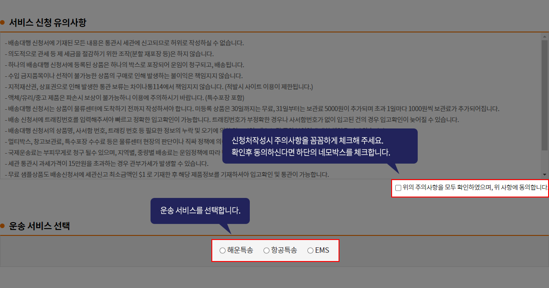The height and width of the screenshot is (288, 549).
Task: Click the notice line about 액체/유리/중고 제품
Action: (x=124, y=98)
